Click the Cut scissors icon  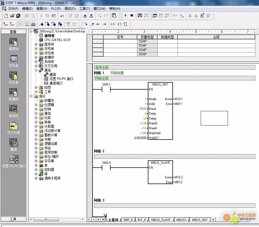coord(41,16)
